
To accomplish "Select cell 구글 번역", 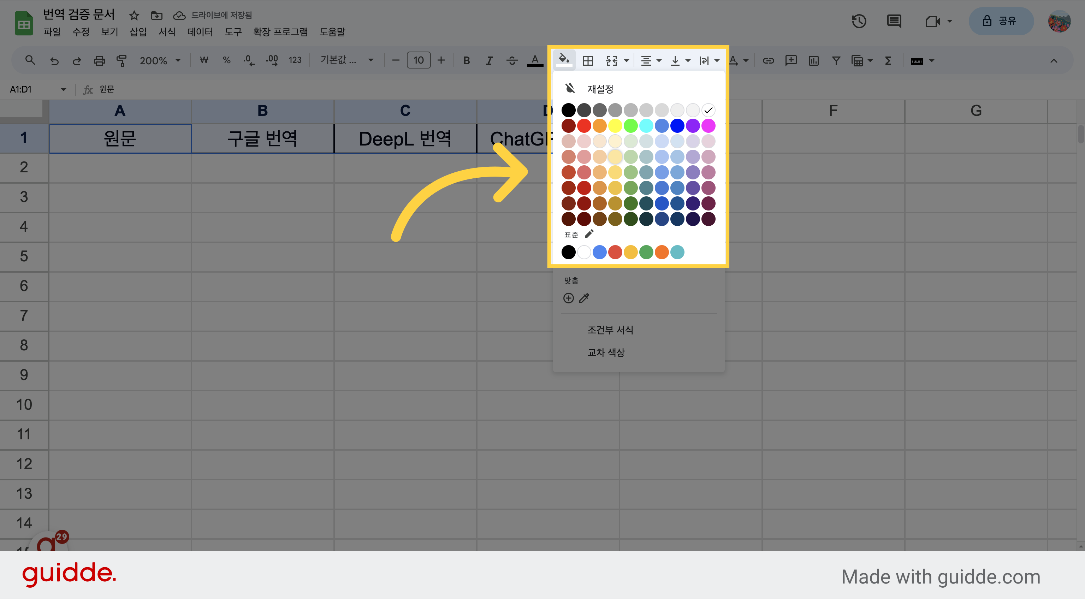I will (262, 138).
